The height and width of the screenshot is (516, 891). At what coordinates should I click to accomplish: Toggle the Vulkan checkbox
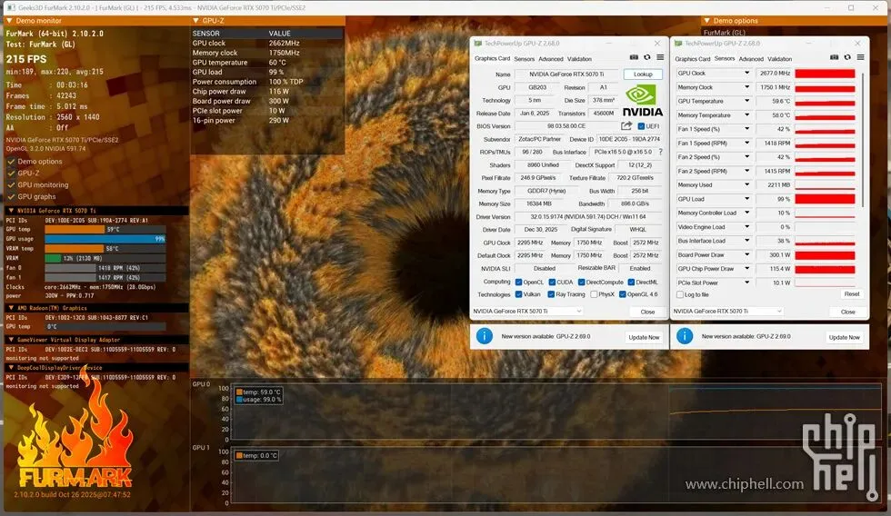click(x=518, y=294)
